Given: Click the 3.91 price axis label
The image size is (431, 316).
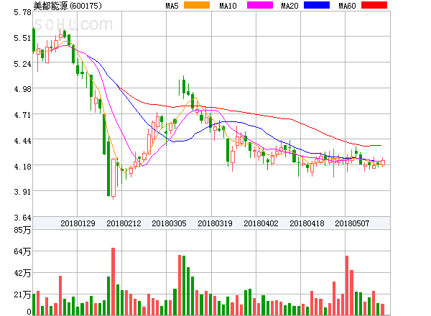Looking at the screenshot, I should [x=22, y=192].
